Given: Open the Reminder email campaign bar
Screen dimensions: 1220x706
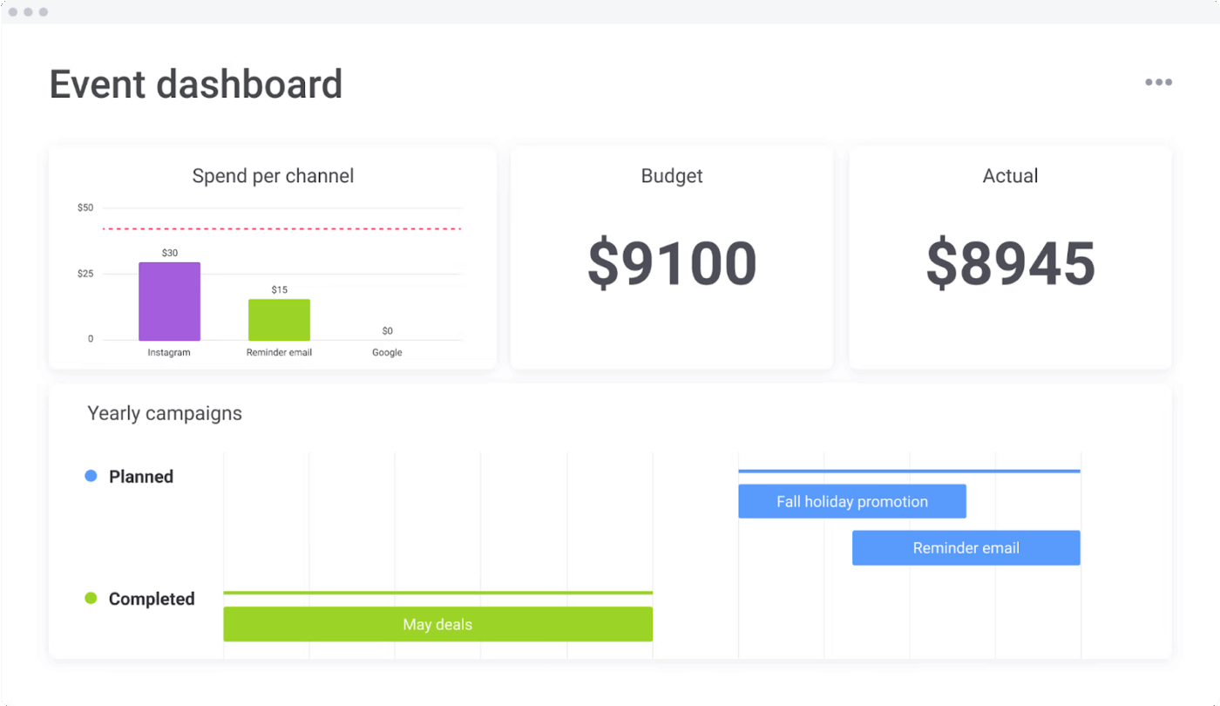Looking at the screenshot, I should click(x=966, y=548).
